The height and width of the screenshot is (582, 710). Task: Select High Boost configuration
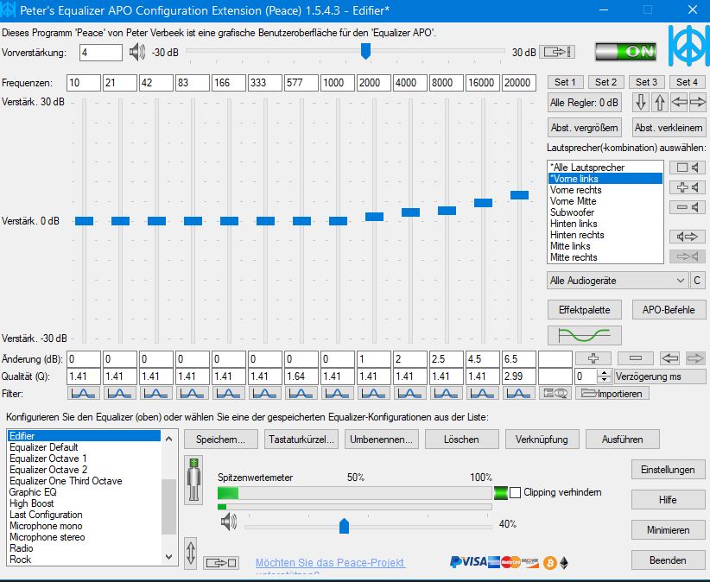pyautogui.click(x=85, y=503)
